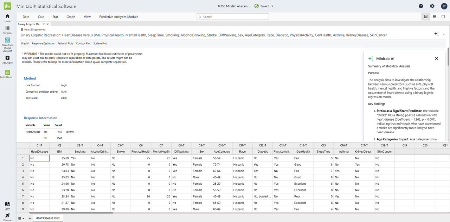This screenshot has width=450, height=222.
Task: Open the Stat menu
Action: coord(55,17)
